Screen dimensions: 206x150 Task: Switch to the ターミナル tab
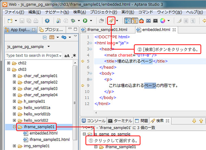point(120,121)
